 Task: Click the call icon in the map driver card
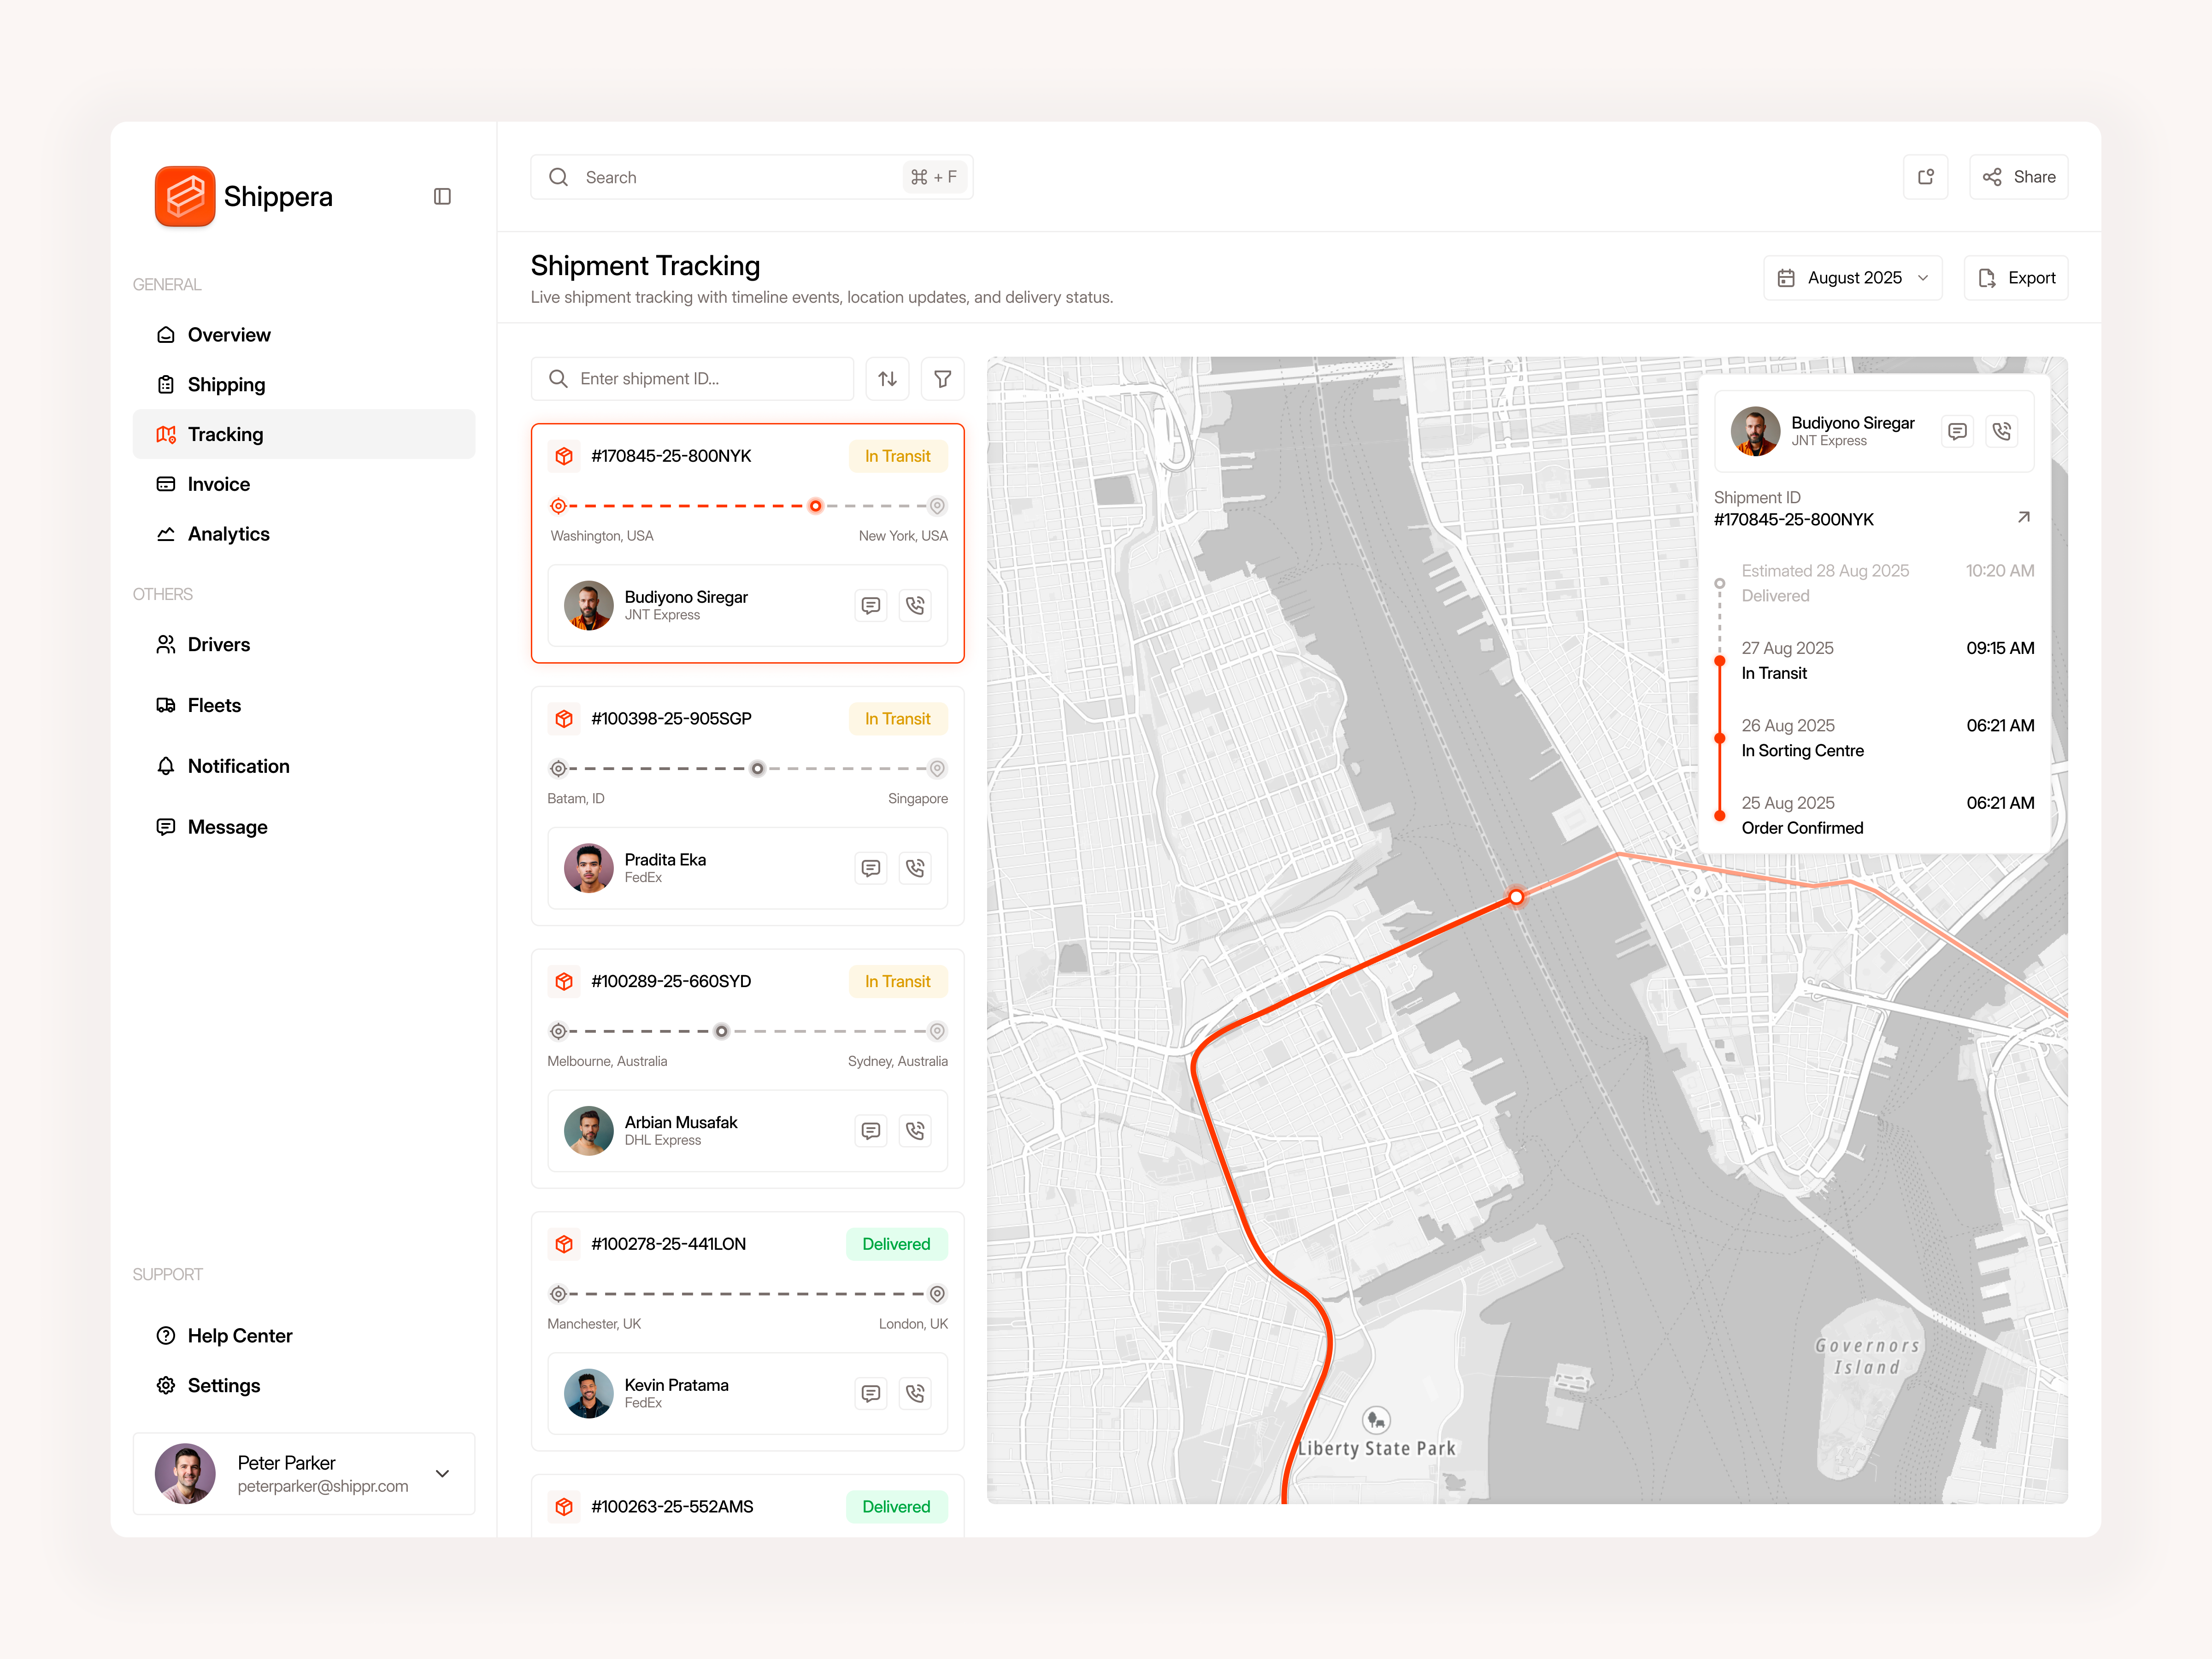point(2002,431)
